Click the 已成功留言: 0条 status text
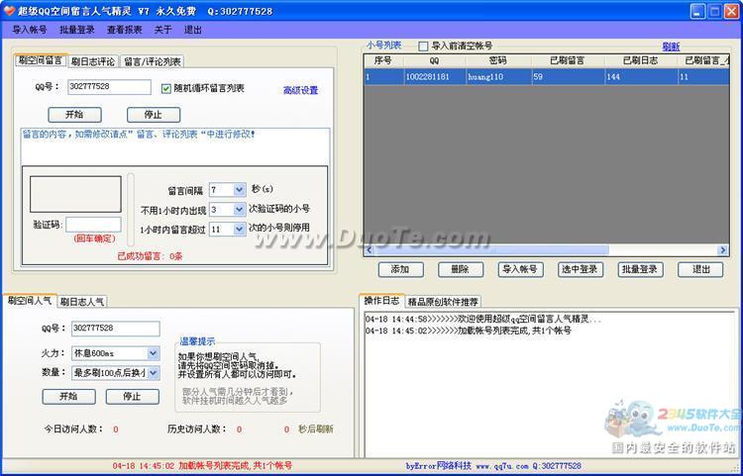The height and width of the screenshot is (476, 743). [x=151, y=256]
